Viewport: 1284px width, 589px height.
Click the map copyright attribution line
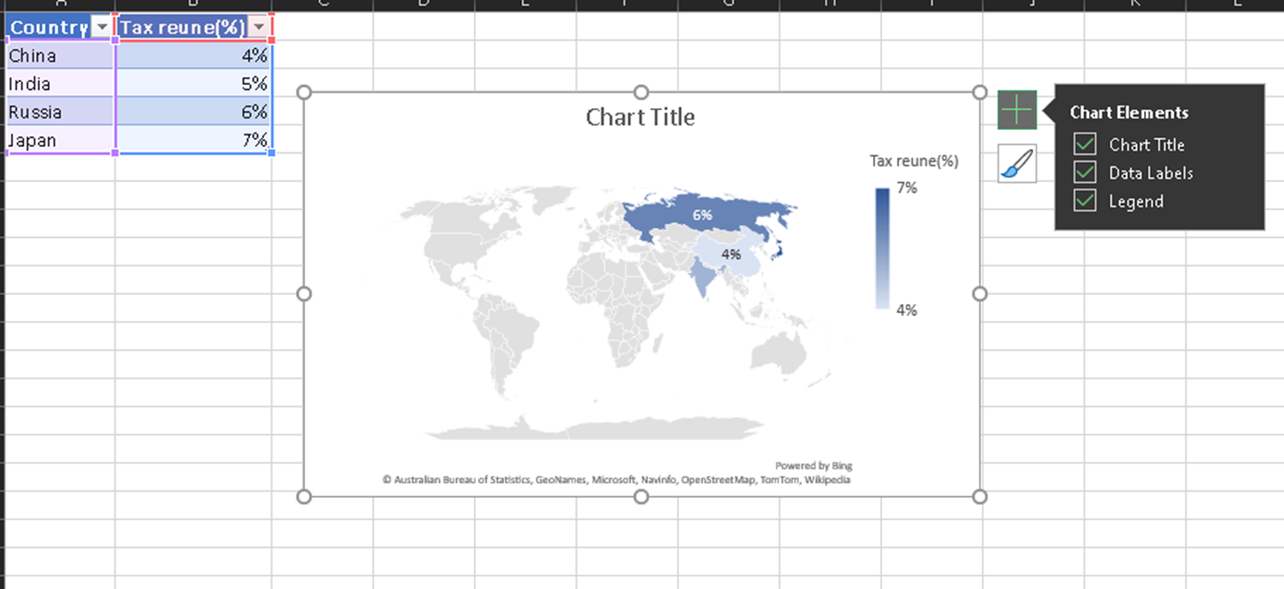click(x=616, y=480)
